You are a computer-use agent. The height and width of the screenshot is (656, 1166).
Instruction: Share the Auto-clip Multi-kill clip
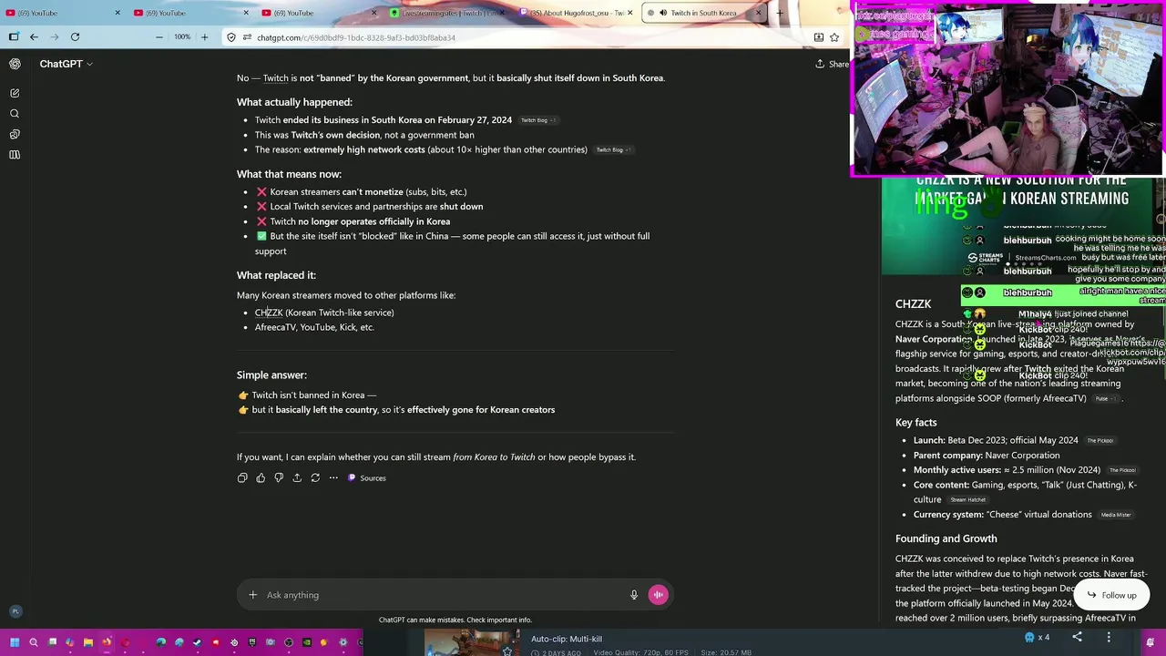(x=1077, y=638)
